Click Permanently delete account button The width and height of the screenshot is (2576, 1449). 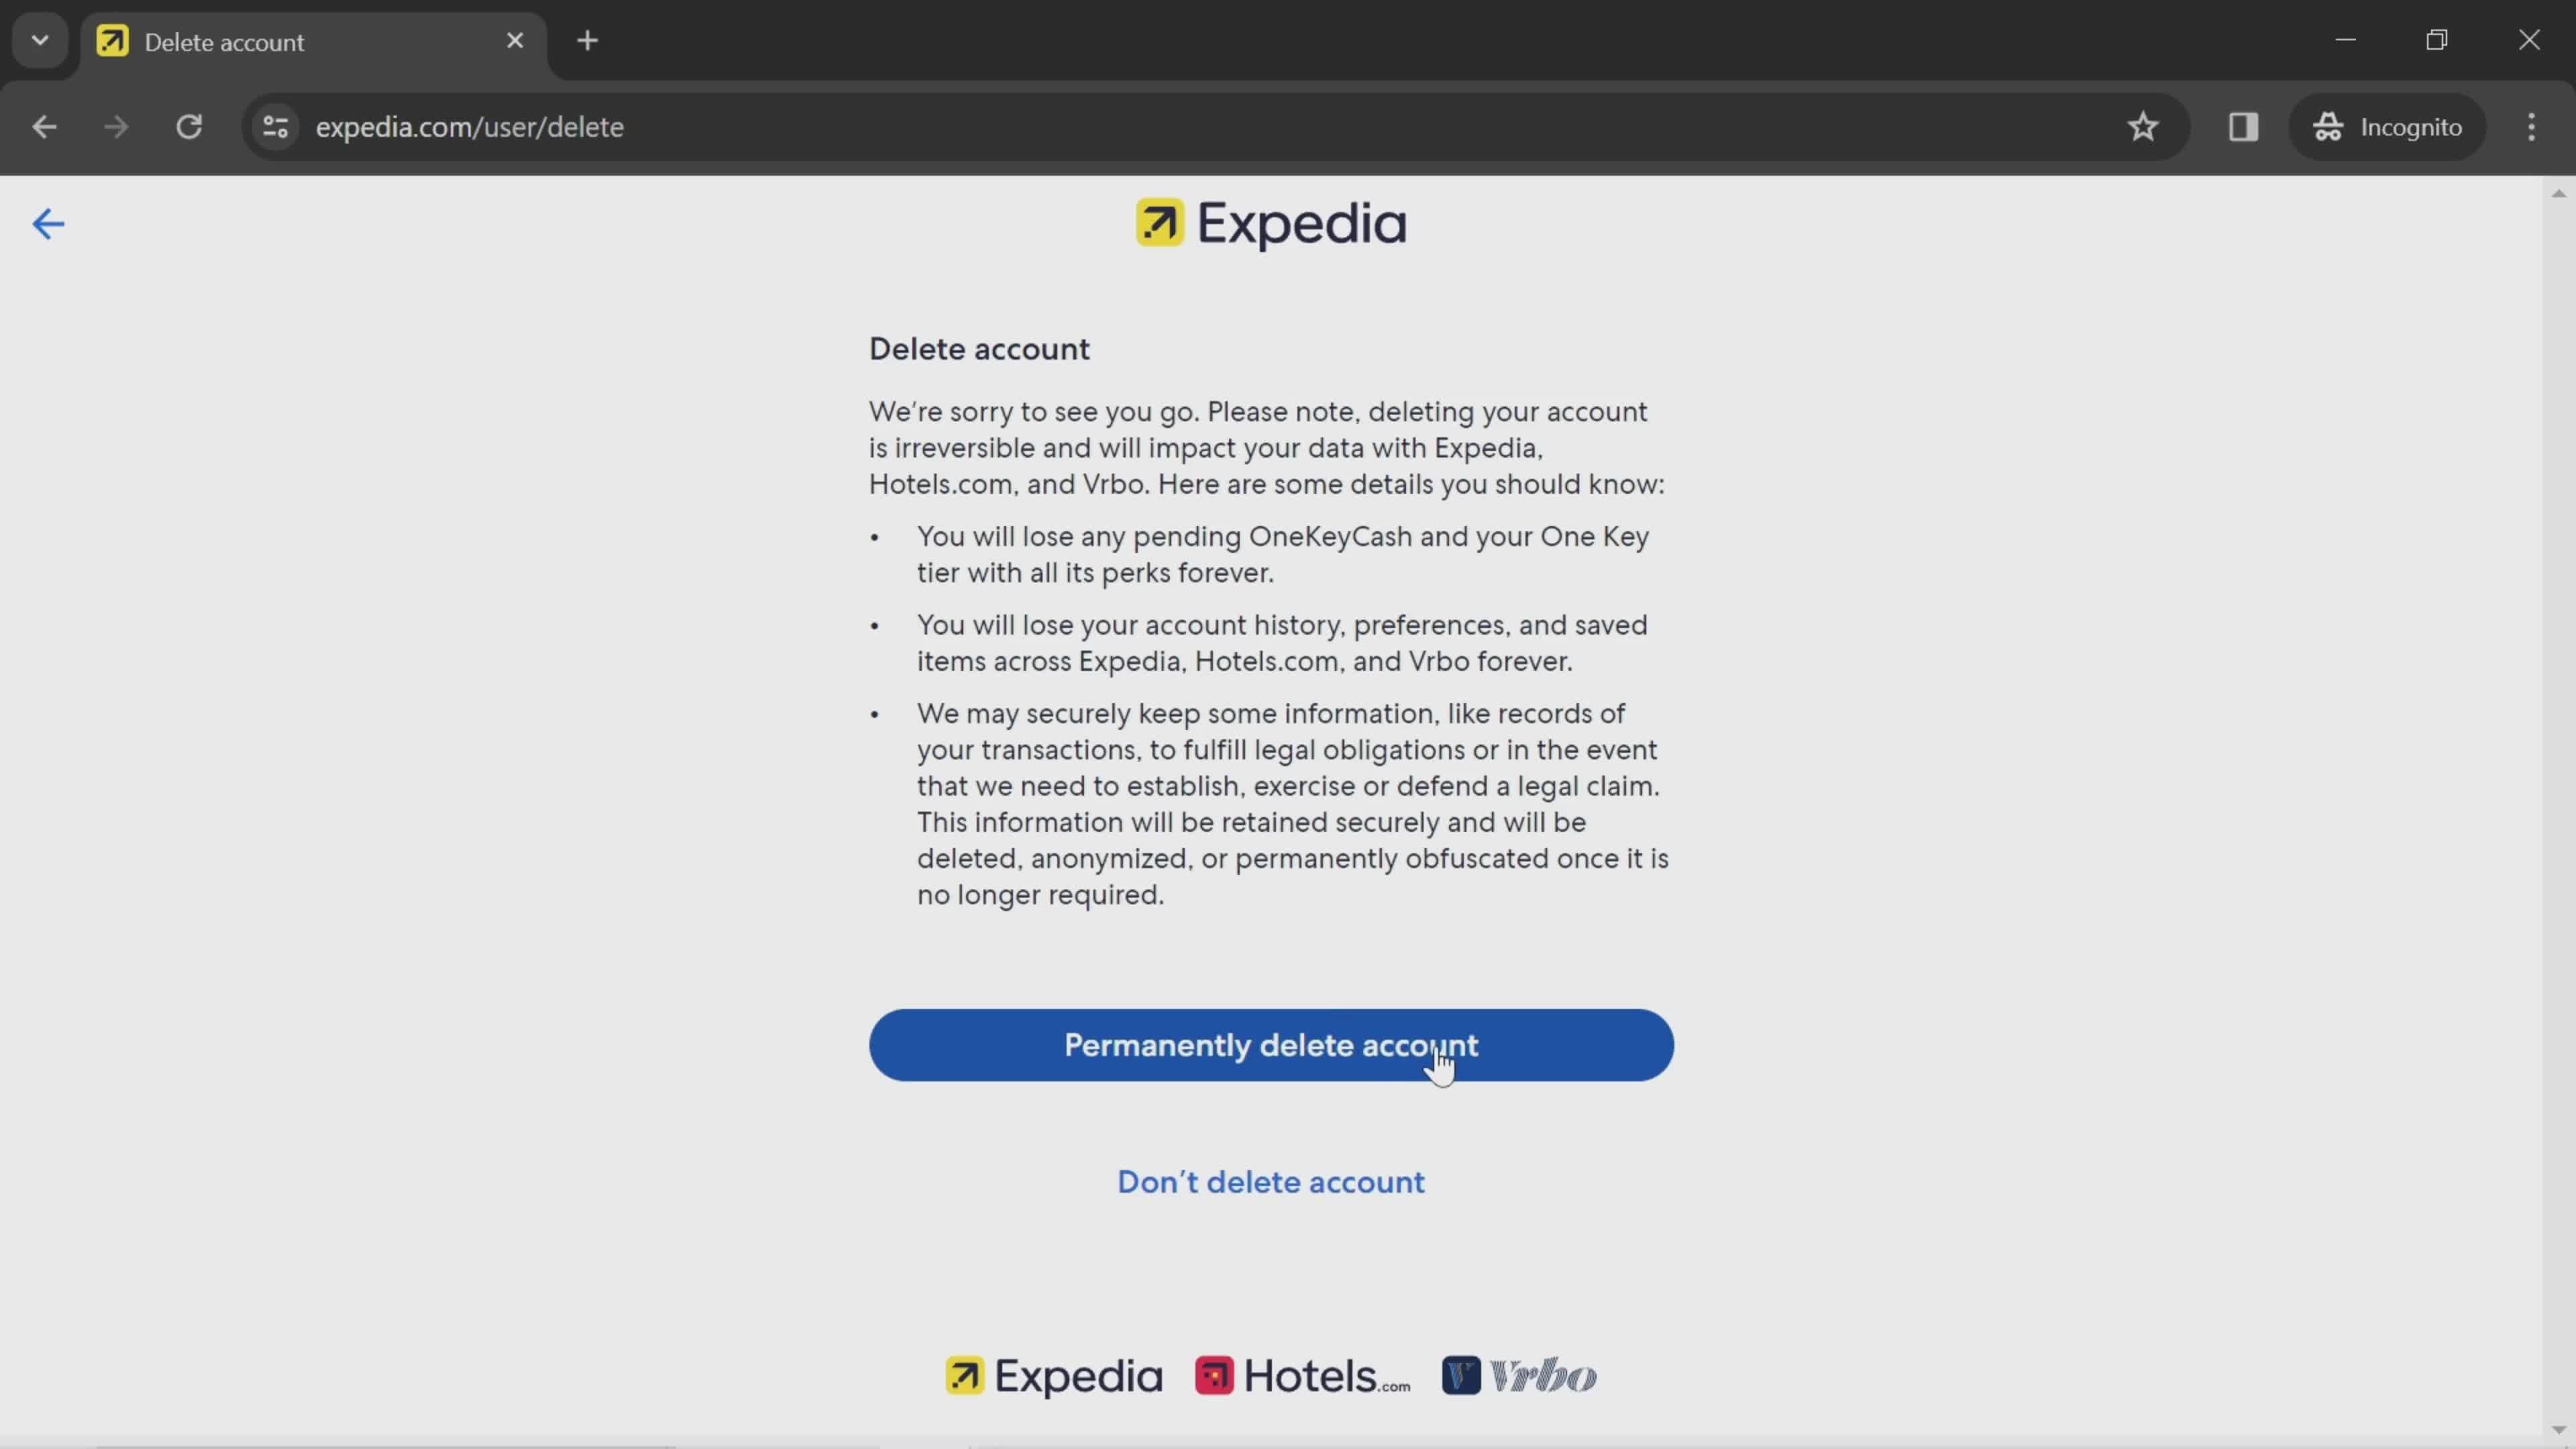1271,1045
